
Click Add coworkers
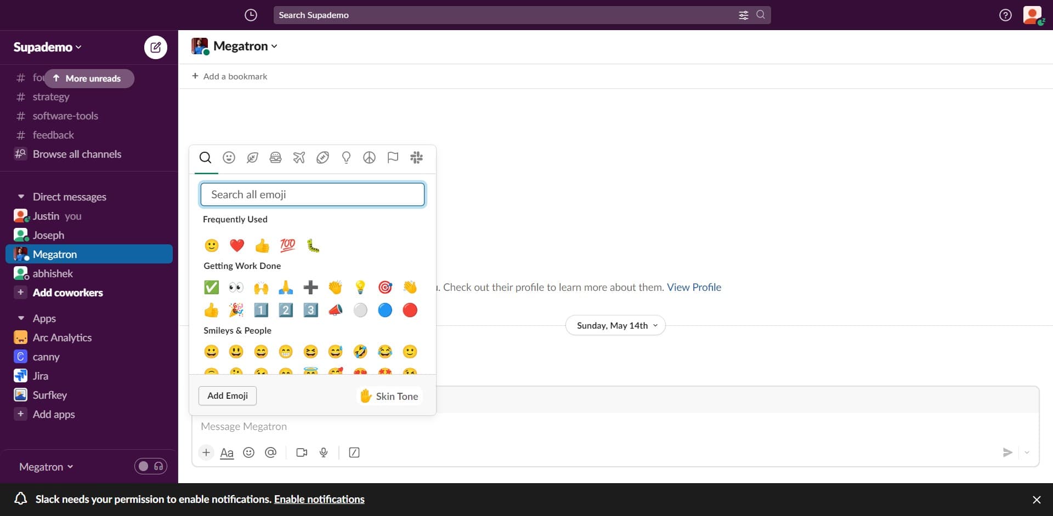coord(67,293)
